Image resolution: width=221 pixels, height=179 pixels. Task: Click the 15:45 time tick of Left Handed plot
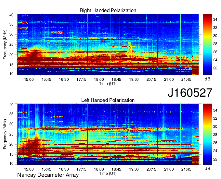(x=46, y=169)
